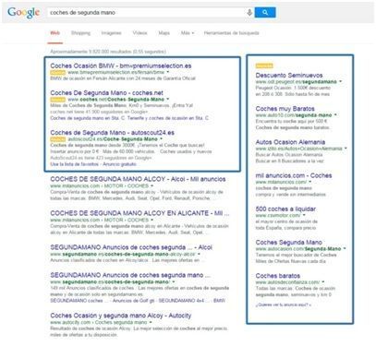
Task: Click the Google logo
Action: [24, 13]
